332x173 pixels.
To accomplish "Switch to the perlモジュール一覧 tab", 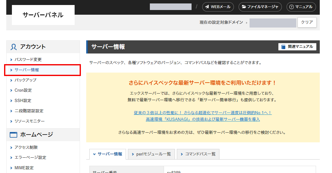I will [151, 154].
